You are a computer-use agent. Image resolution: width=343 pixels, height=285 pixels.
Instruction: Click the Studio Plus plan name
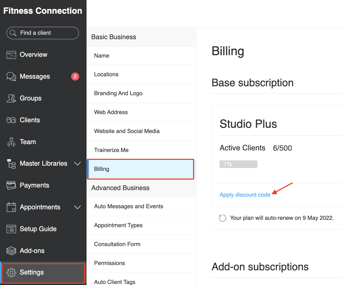click(x=248, y=124)
